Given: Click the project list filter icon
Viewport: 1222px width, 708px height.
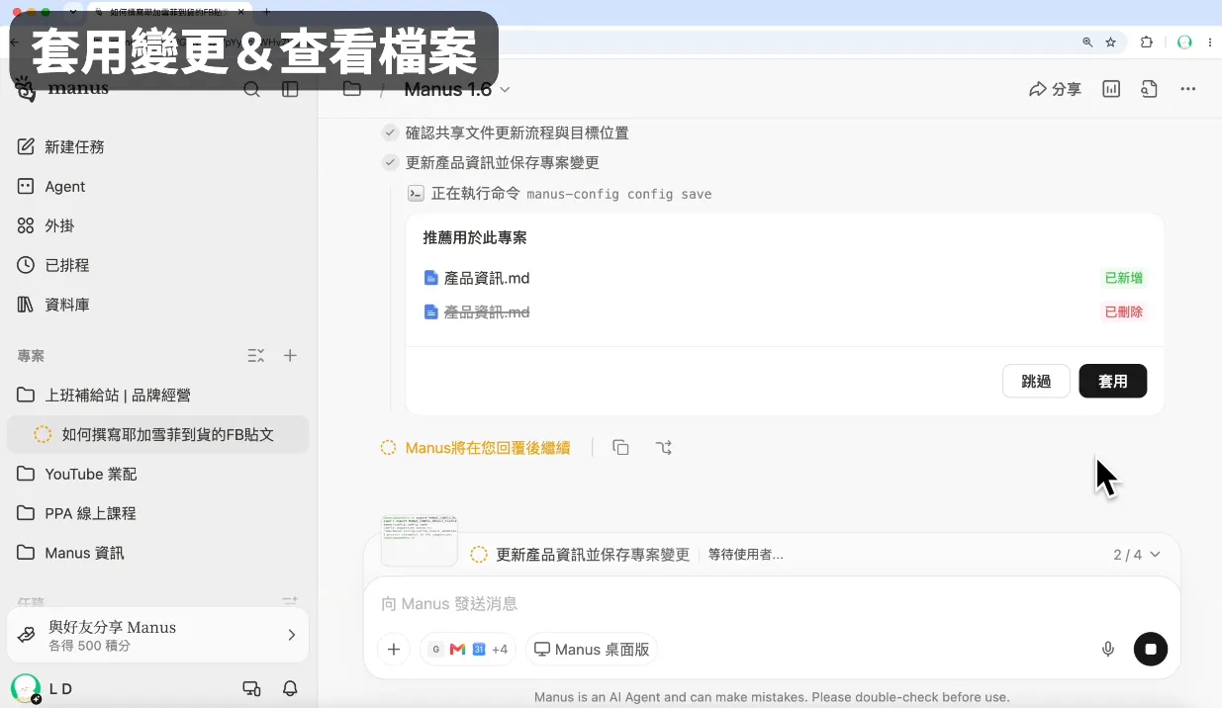Looking at the screenshot, I should click(255, 355).
